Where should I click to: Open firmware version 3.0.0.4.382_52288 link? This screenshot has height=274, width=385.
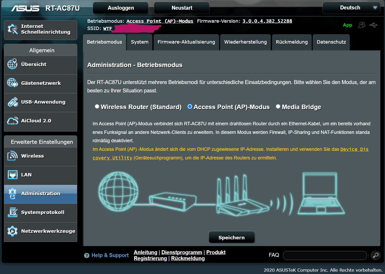[x=267, y=21]
